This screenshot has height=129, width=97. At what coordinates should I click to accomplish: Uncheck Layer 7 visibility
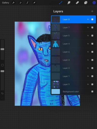point(92,27)
